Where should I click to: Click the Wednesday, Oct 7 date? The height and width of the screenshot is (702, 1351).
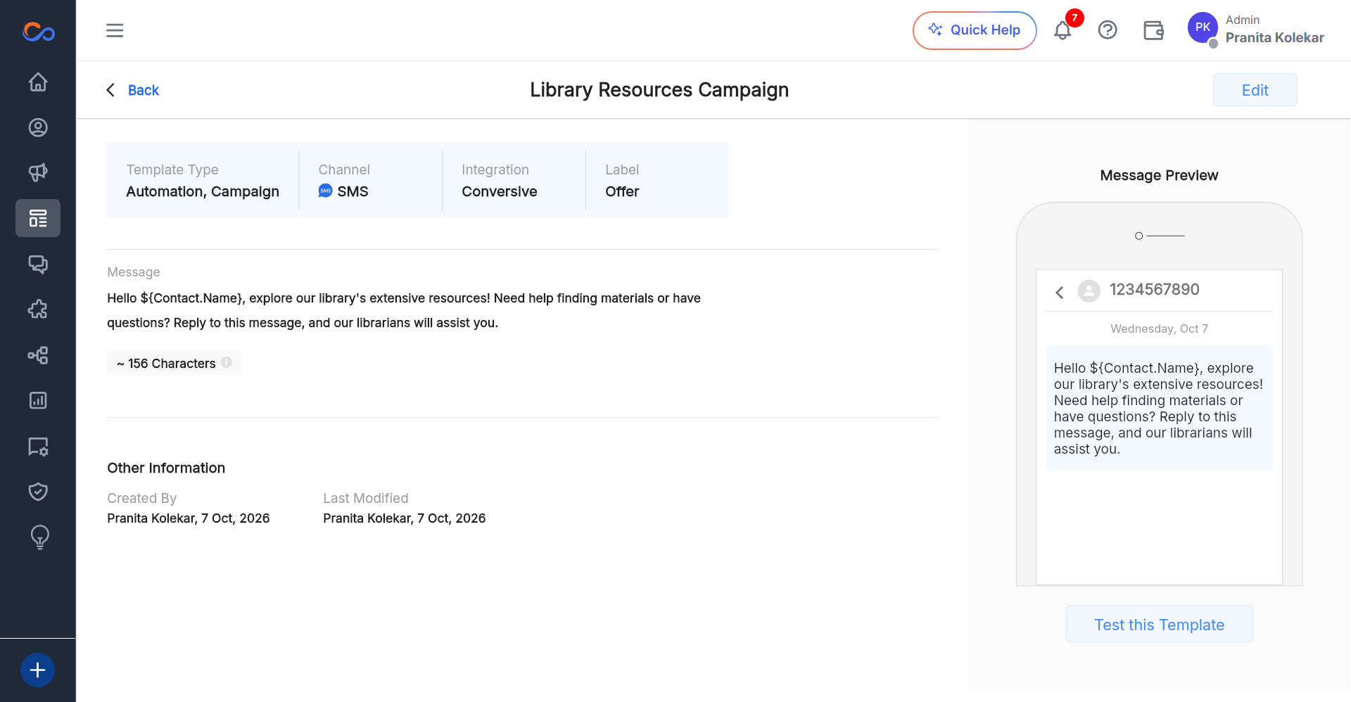click(1159, 328)
